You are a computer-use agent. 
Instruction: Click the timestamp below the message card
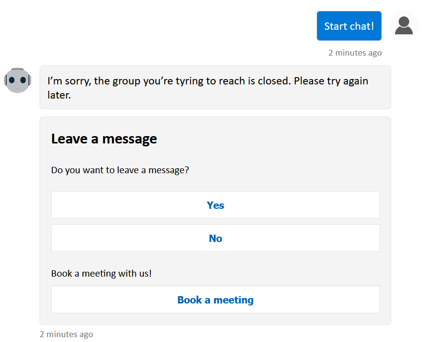click(66, 334)
